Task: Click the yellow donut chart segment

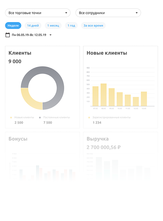Action: (x=29, y=100)
